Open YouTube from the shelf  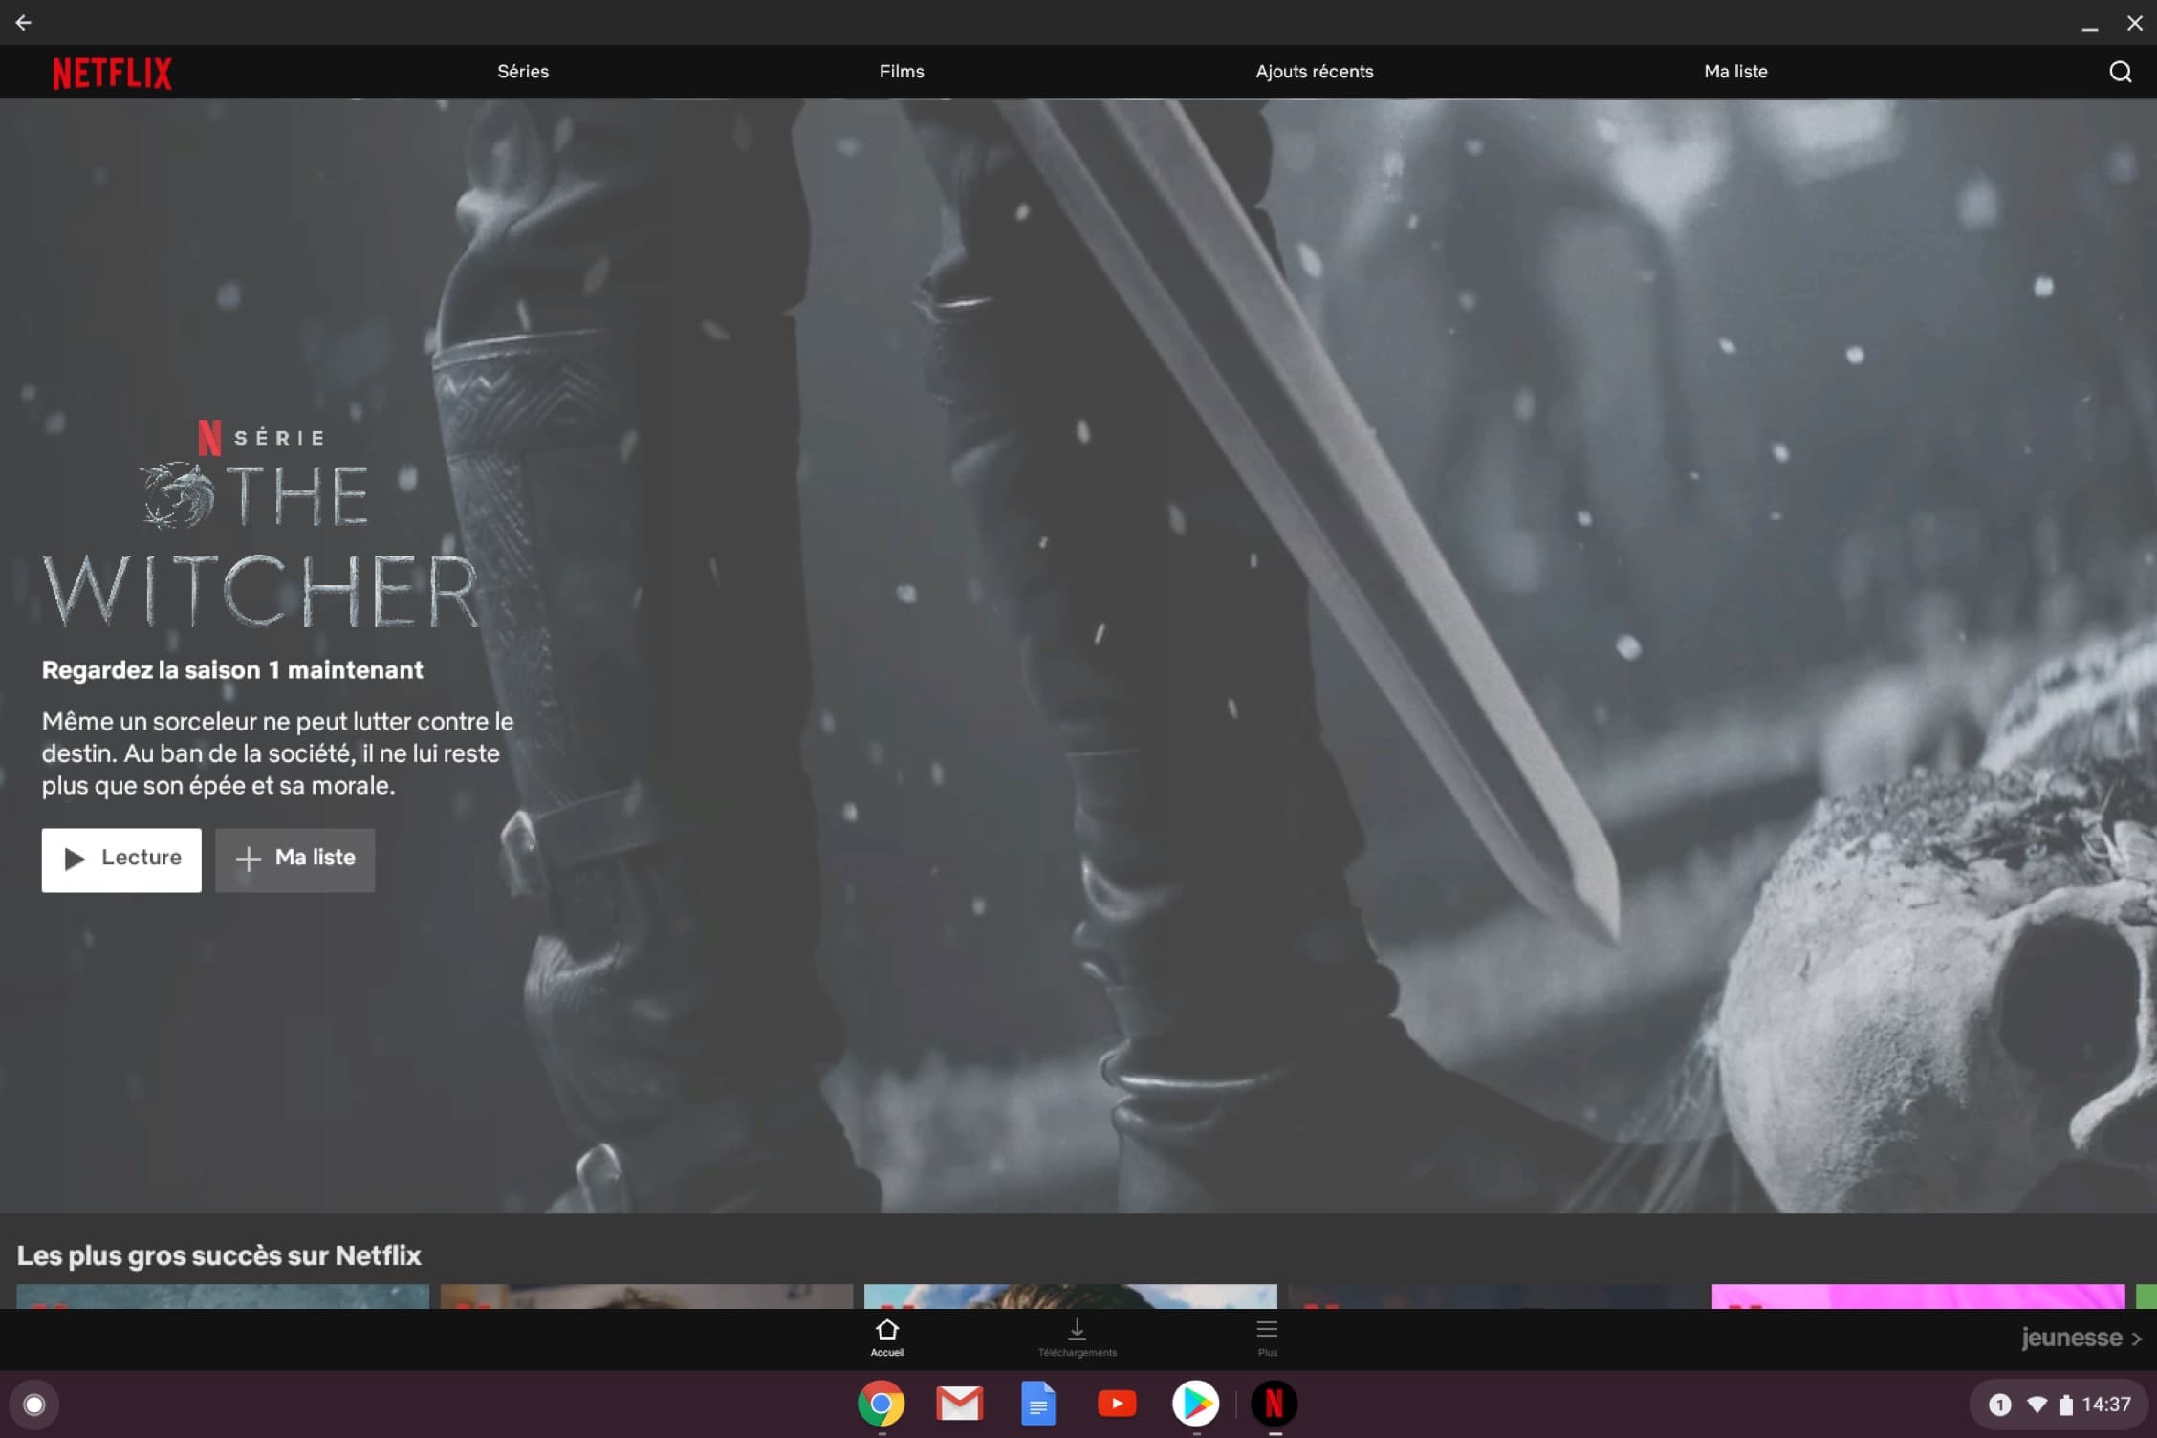(x=1117, y=1404)
